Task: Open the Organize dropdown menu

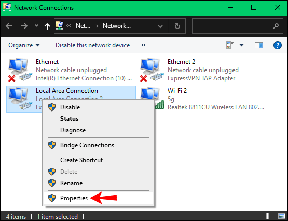Action: 24,45
